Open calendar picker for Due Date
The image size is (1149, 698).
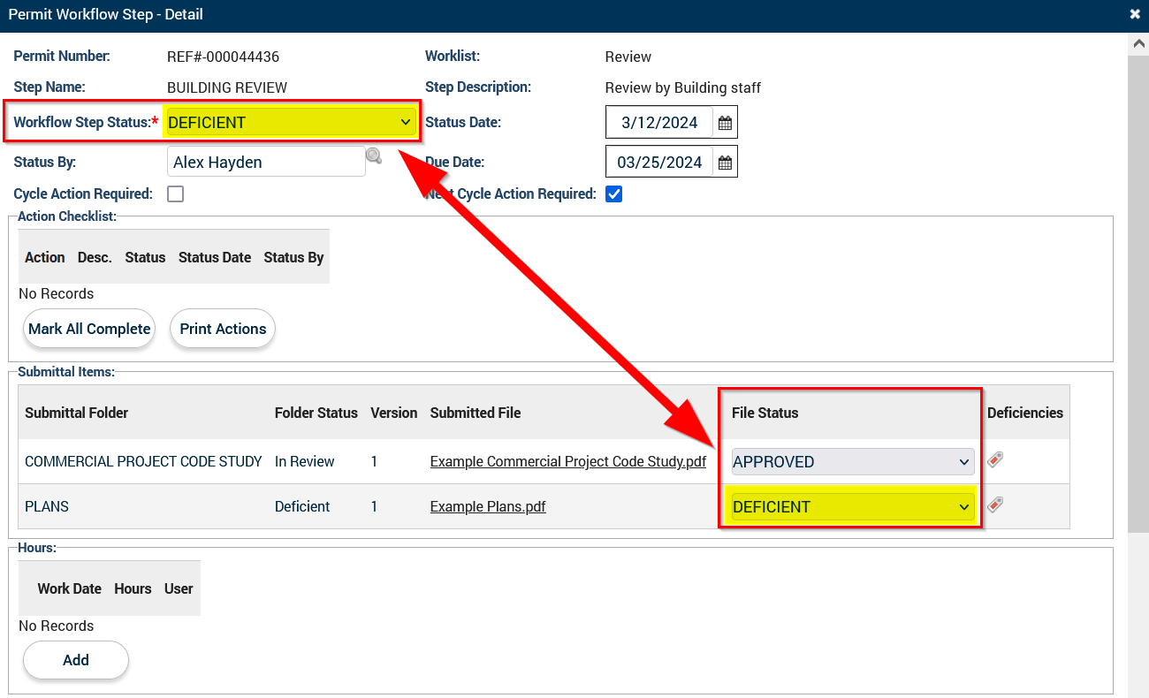click(725, 163)
